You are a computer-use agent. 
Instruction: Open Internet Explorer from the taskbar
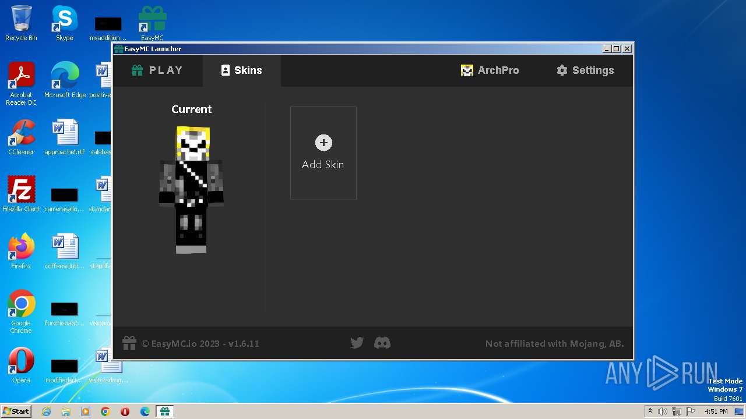point(46,411)
